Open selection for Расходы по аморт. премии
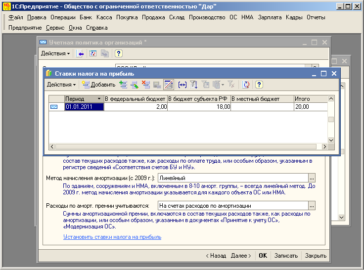364x270 pixels. click(x=312, y=206)
